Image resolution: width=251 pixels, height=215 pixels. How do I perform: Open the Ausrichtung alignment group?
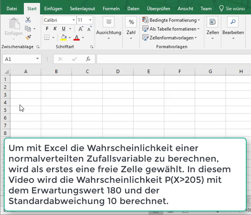(109, 28)
